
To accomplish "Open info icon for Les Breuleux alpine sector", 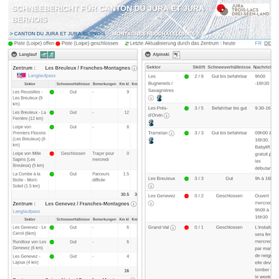I will tap(151, 186).
